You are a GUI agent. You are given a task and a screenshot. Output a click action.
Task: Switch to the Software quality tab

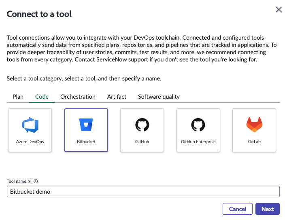click(x=159, y=97)
